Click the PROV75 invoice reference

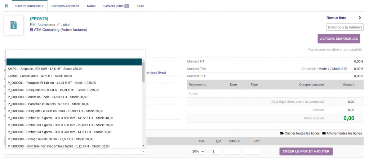coord(39,19)
